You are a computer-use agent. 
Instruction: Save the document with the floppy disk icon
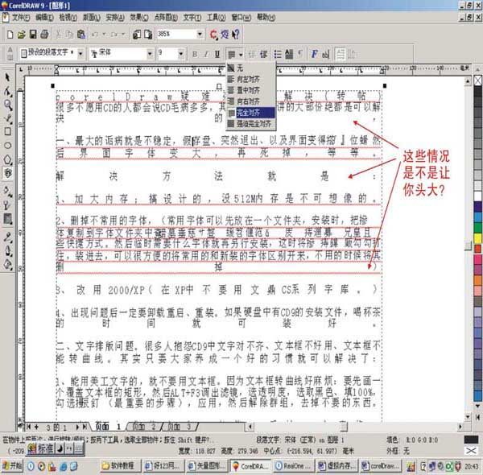pos(33,34)
